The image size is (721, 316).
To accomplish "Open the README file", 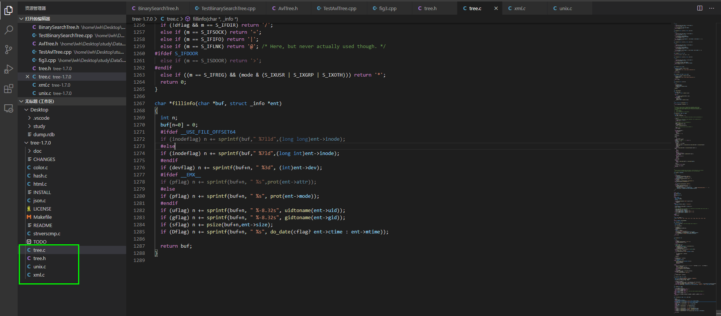I will (x=72, y=225).
